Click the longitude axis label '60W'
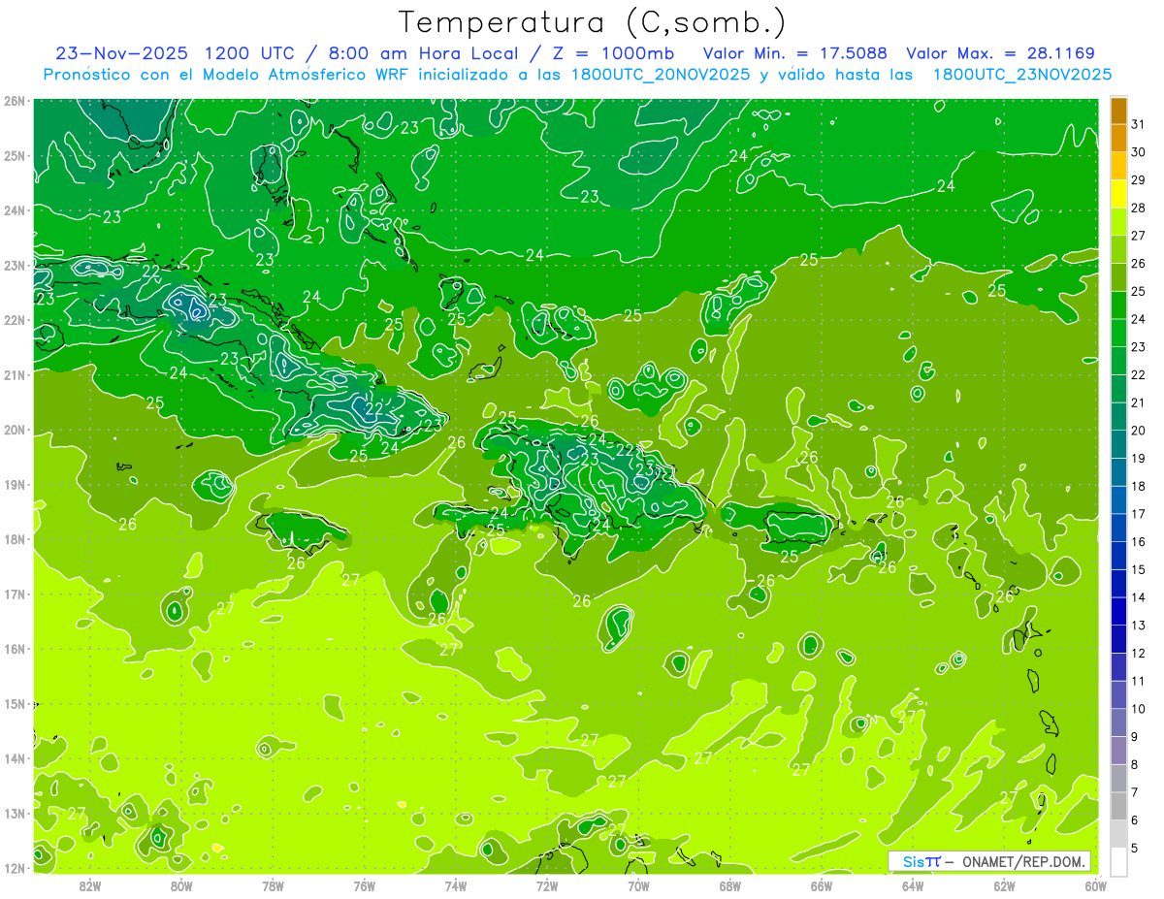Screen dimensions: 1164x899 [x=1096, y=885]
